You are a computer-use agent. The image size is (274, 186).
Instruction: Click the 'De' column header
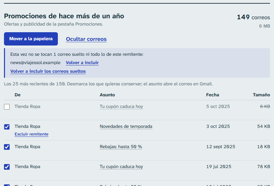pyautogui.click(x=18, y=95)
